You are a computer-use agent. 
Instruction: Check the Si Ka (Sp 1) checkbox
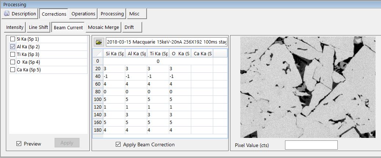(x=13, y=39)
